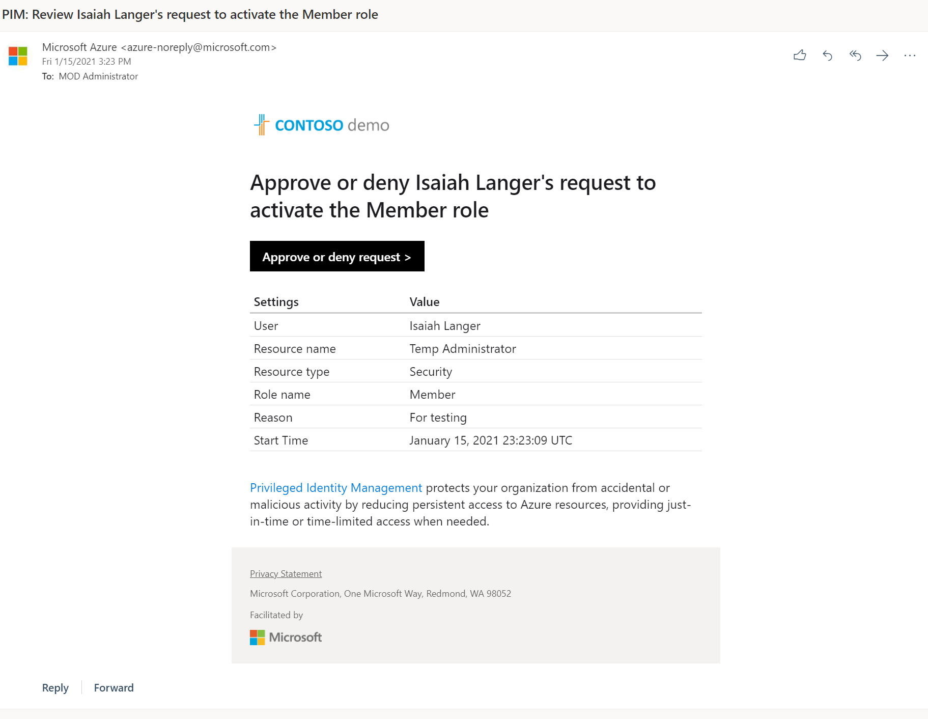The height and width of the screenshot is (719, 928).
Task: Click the Like thumbs-up icon
Action: (x=800, y=56)
